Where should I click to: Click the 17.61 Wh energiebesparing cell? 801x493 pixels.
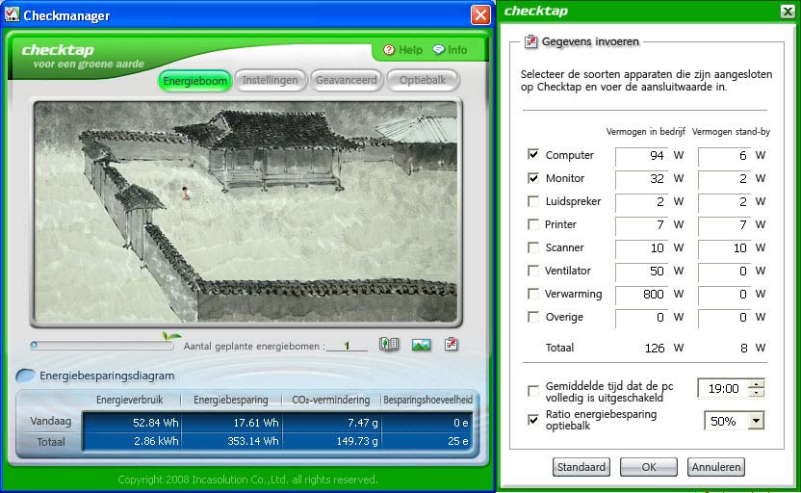pos(232,423)
